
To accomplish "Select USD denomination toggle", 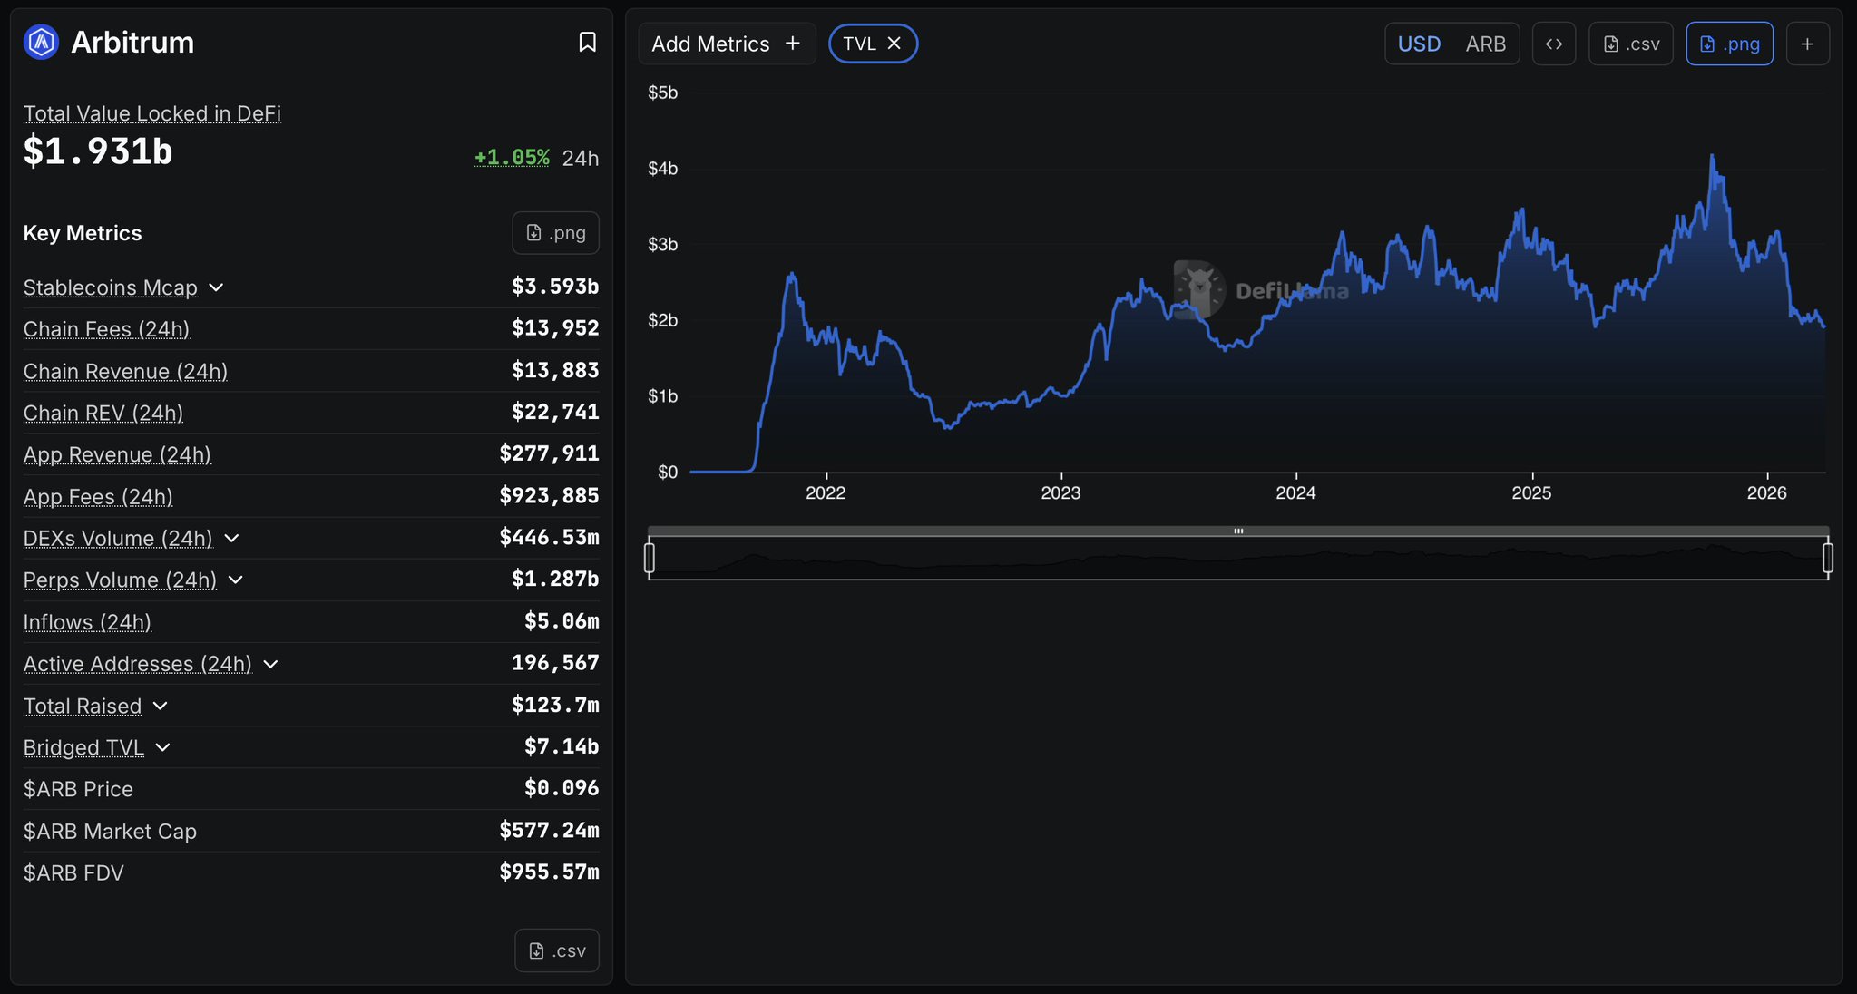I will click(1419, 44).
